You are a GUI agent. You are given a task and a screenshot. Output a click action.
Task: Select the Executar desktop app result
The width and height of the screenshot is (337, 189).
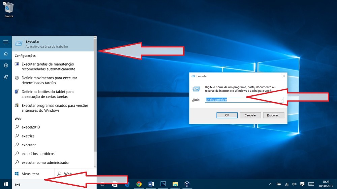(54, 44)
